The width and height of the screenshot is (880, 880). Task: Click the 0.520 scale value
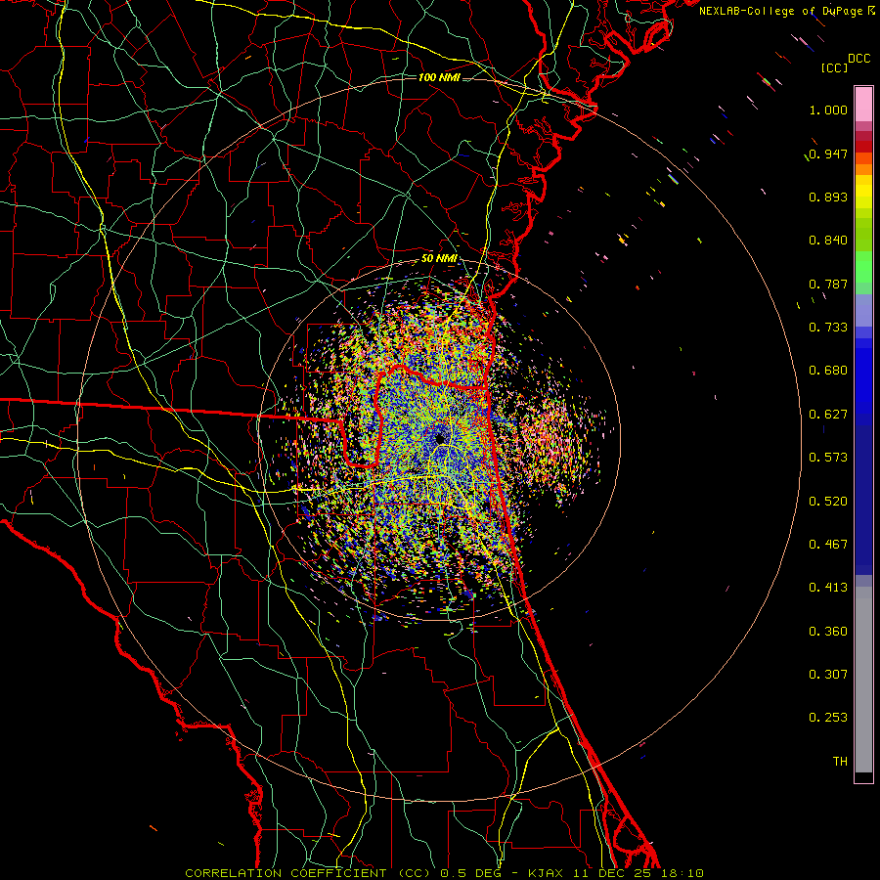[828, 502]
